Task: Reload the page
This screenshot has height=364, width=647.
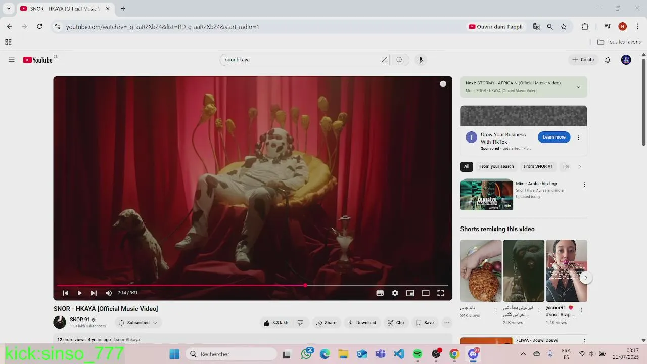Action: pos(39,27)
